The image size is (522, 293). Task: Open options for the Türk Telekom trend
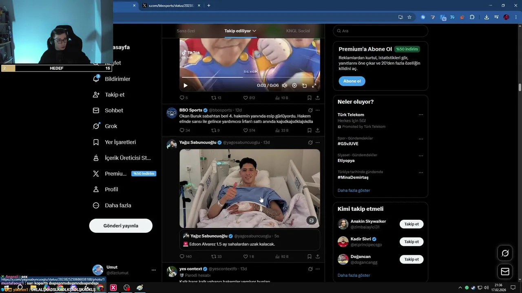click(x=421, y=115)
